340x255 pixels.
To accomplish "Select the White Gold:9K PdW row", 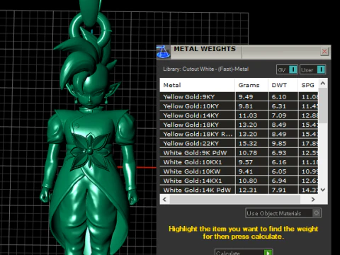I will (x=239, y=152).
